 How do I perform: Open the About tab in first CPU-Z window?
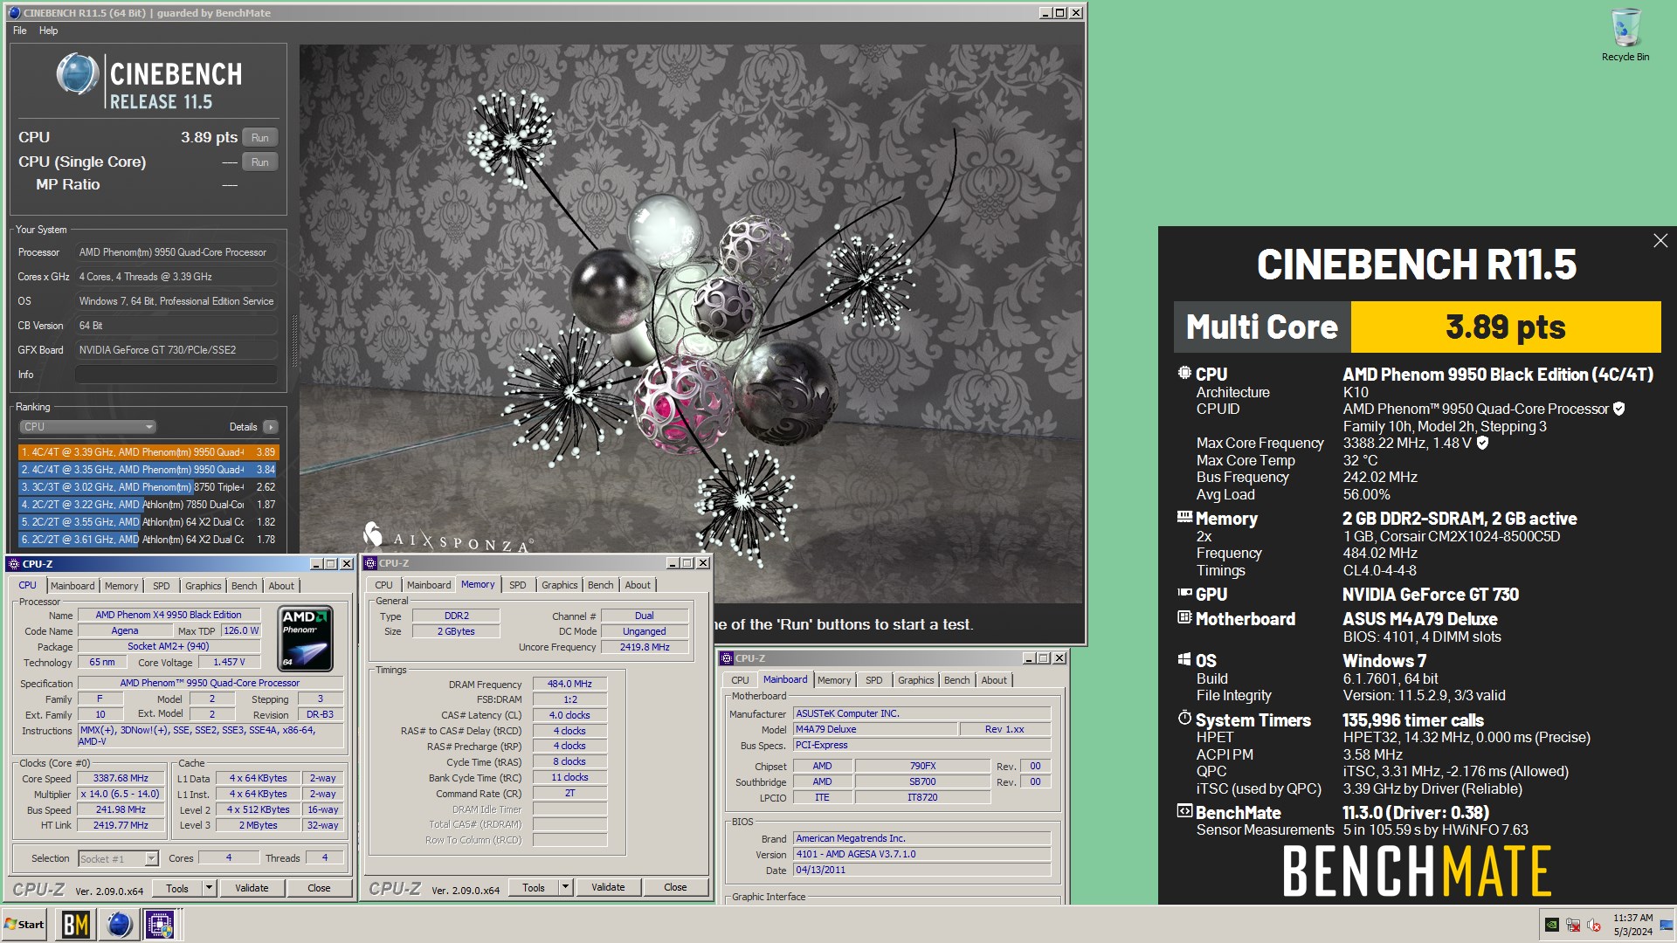point(281,586)
